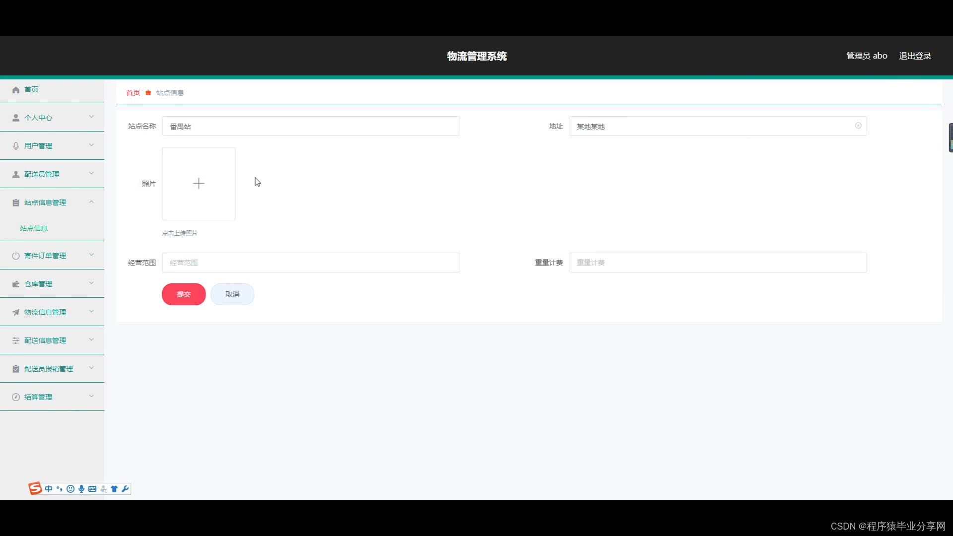
Task: Toggle Chinese/English mode in IME toolbar
Action: [x=49, y=489]
